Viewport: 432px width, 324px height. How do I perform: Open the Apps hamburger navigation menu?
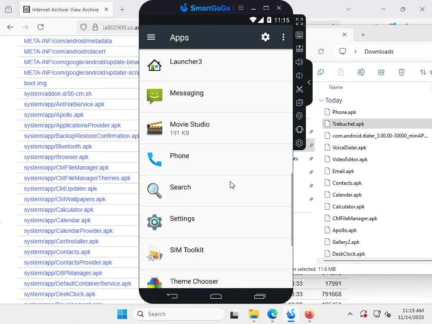click(151, 37)
